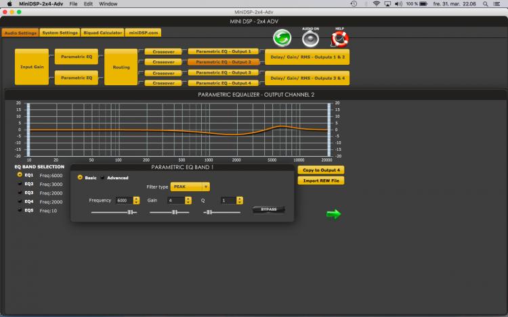Open the Crossover for Output 1
Image resolution: width=508 pixels, height=317 pixels.
(163, 51)
